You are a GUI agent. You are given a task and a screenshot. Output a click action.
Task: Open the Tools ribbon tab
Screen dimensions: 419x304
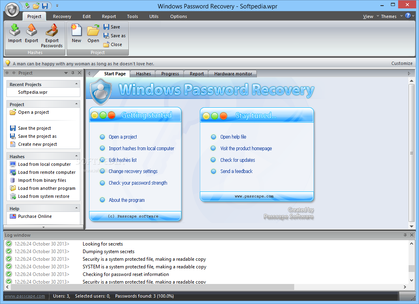[x=132, y=16]
